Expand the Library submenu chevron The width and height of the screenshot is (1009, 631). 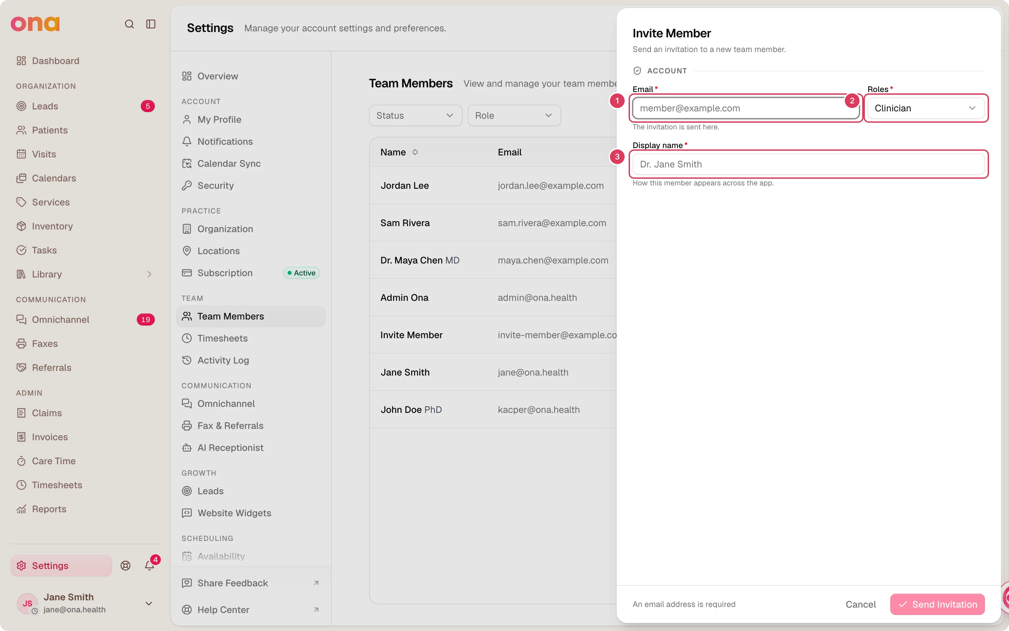149,274
